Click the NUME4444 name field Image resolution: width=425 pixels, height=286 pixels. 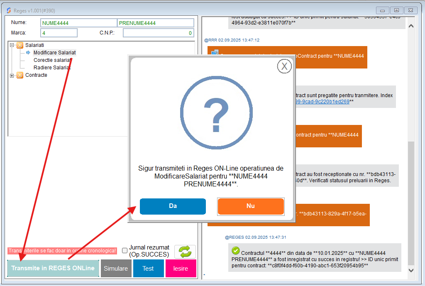point(78,23)
